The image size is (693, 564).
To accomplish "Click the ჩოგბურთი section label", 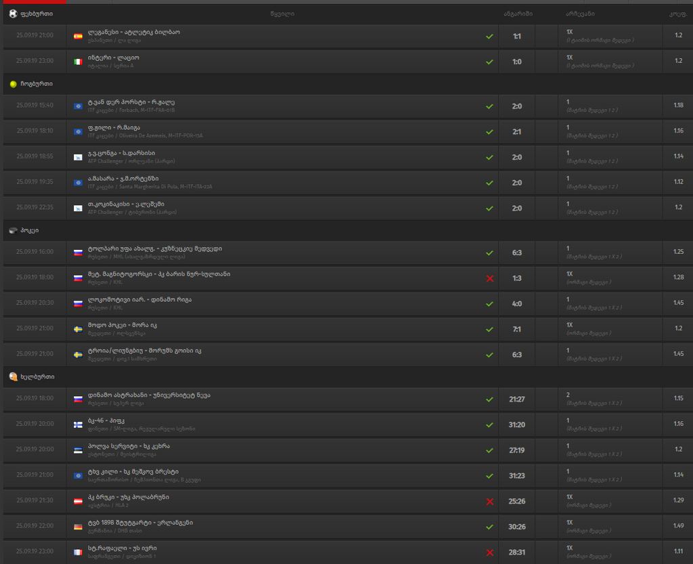I will point(37,84).
